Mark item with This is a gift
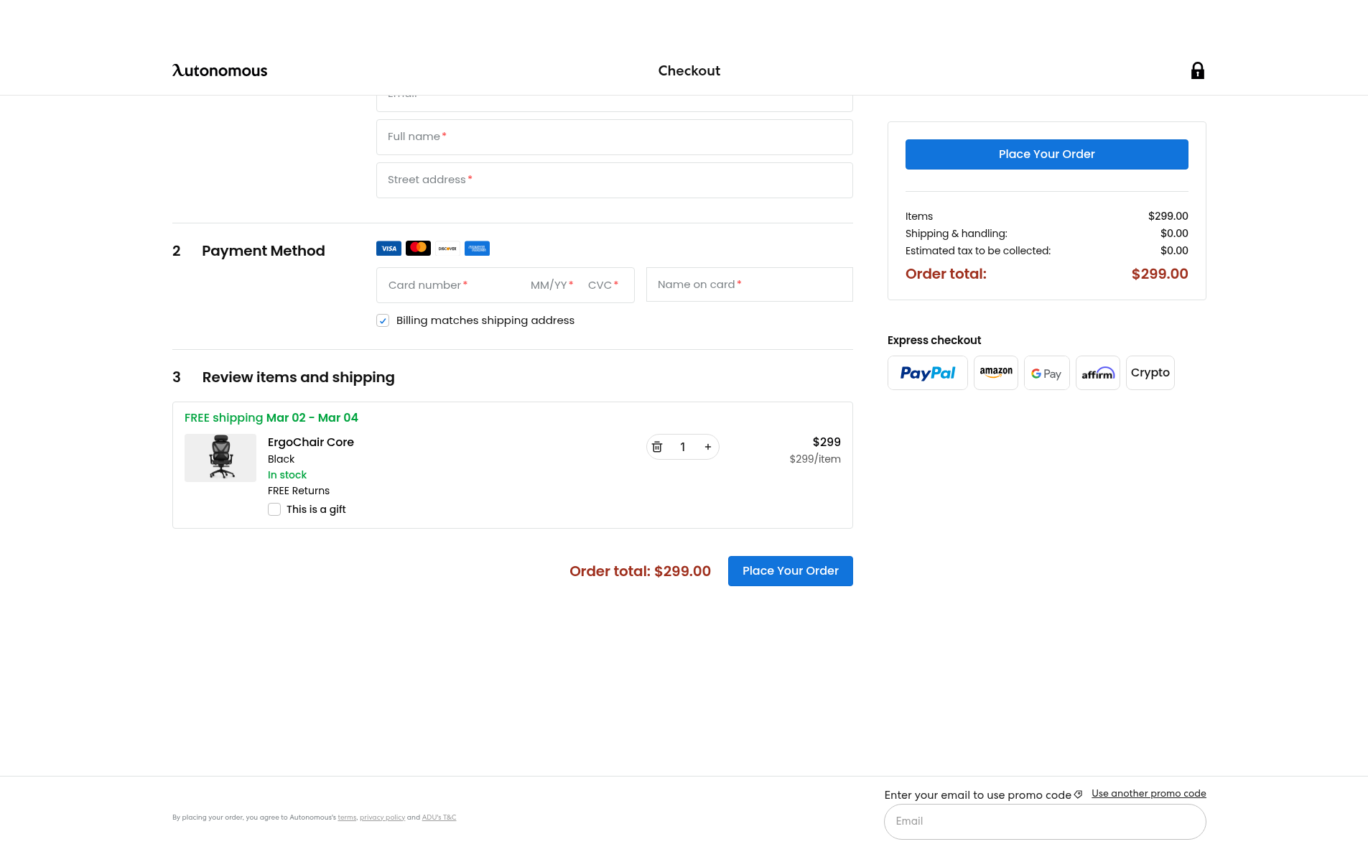The height and width of the screenshot is (857, 1368). [274, 509]
